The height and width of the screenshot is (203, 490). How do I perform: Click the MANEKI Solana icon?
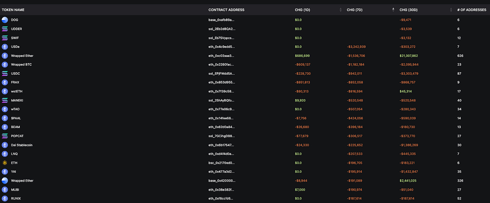5,100
